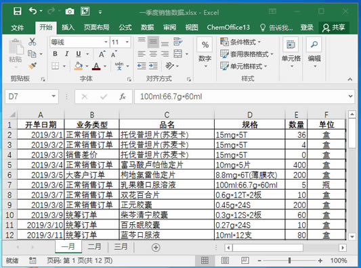Screen dimensions: 361x268
Task: Open Cell Styles (单元格样式) dropdown
Action: (244, 66)
